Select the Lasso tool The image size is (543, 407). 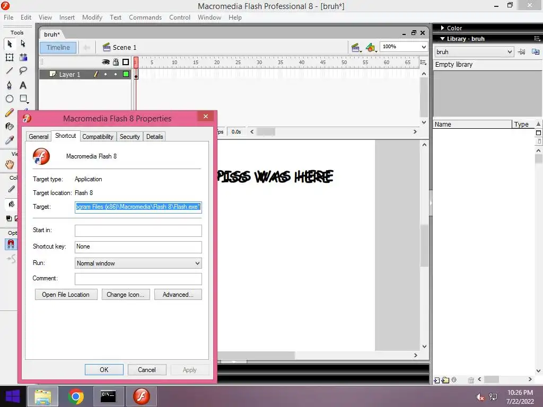pyautogui.click(x=23, y=71)
